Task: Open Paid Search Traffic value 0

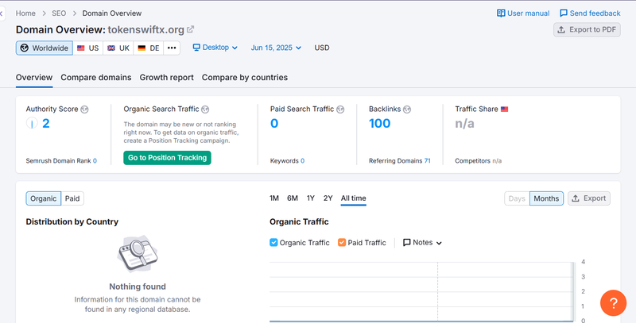Action: point(274,123)
